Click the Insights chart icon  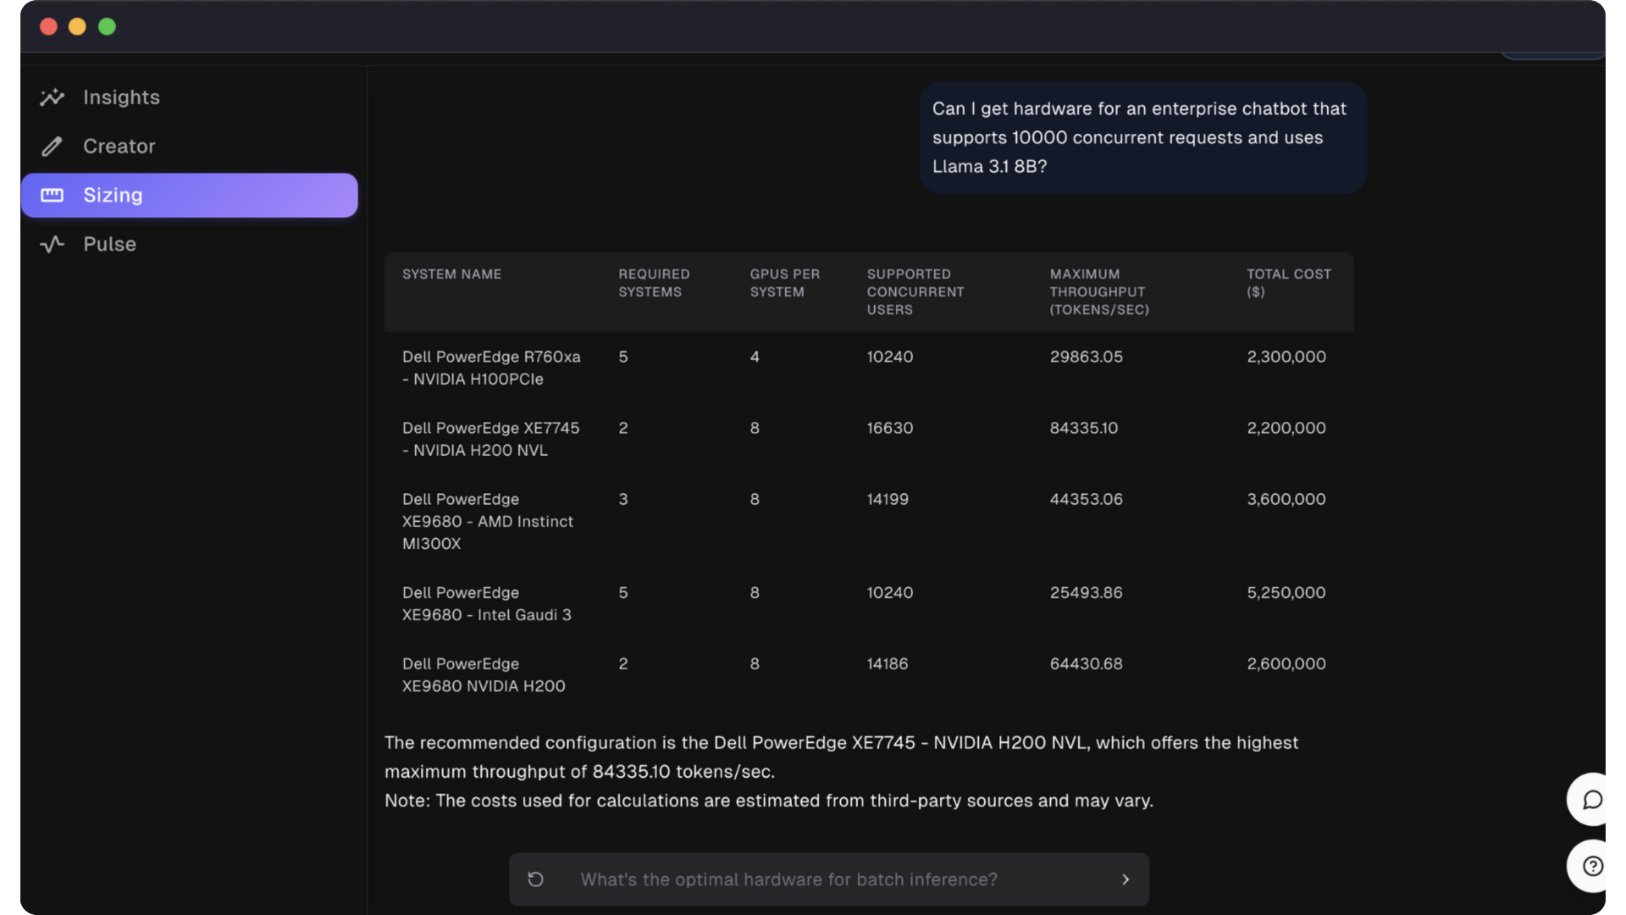(x=52, y=97)
